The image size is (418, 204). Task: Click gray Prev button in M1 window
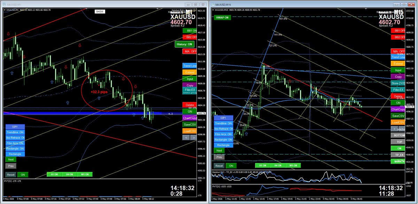pyautogui.click(x=10, y=166)
